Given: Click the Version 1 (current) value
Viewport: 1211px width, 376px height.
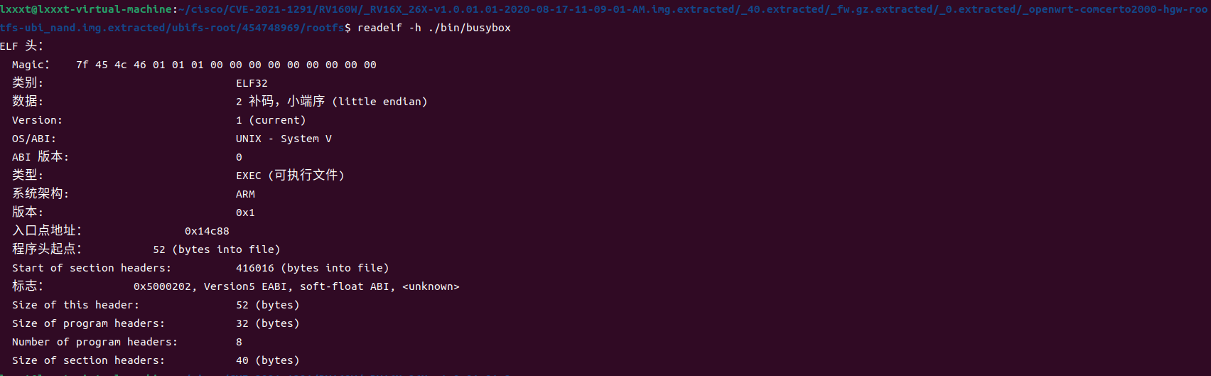Looking at the screenshot, I should tap(271, 120).
